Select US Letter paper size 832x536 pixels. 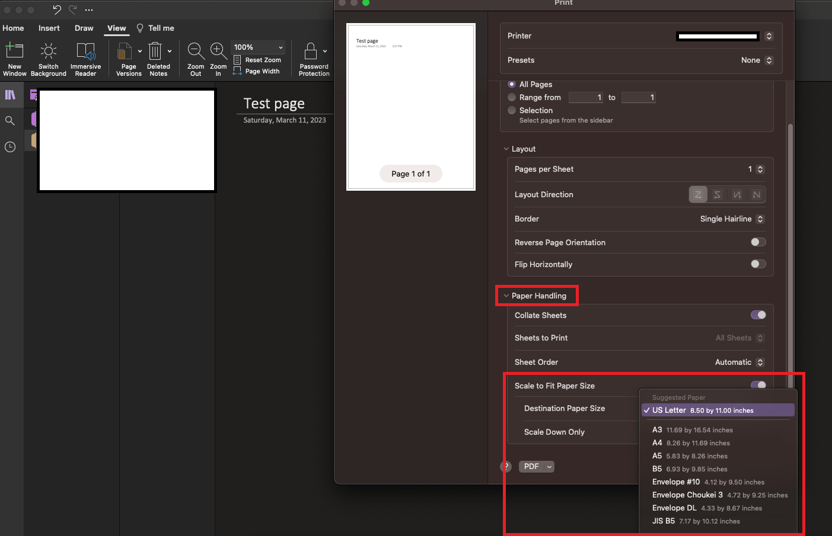pyautogui.click(x=718, y=410)
